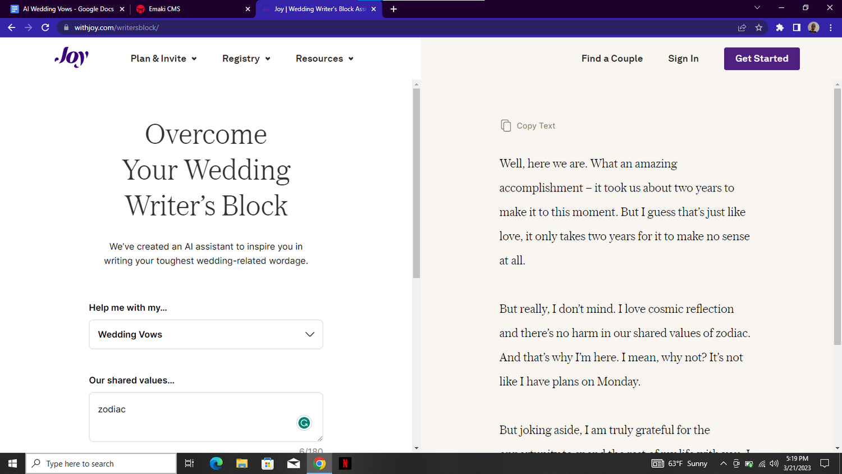The width and height of the screenshot is (842, 474).
Task: Bookmark this page with the star icon
Action: click(x=759, y=28)
